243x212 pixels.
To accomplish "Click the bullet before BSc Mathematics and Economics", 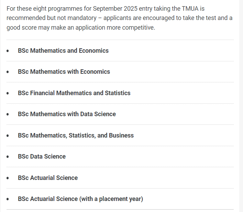I will coord(8,51).
